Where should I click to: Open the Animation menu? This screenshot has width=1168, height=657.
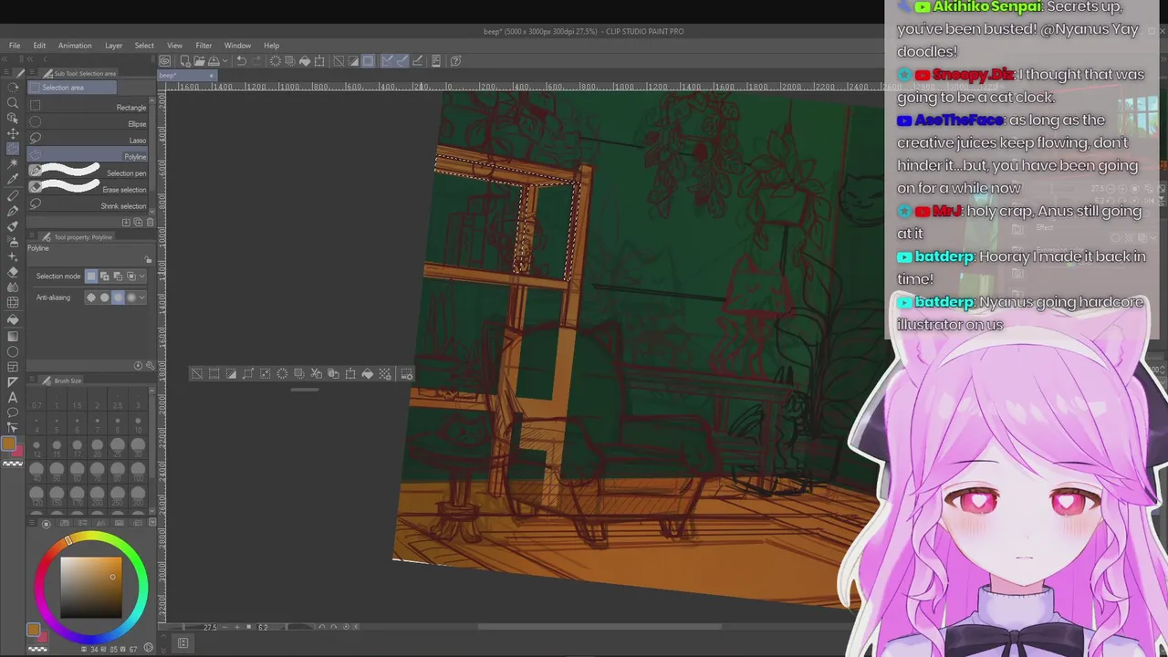click(75, 46)
